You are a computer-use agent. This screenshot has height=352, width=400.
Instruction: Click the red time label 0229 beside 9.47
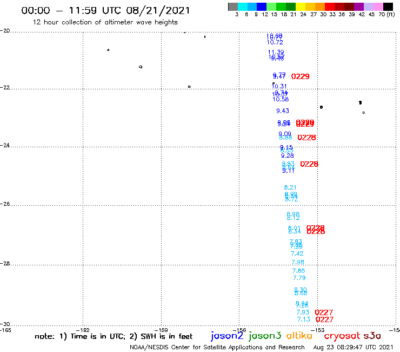tap(300, 76)
